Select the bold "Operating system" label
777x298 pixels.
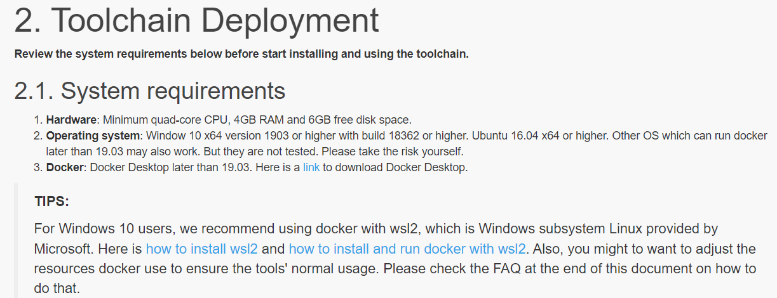tap(93, 136)
